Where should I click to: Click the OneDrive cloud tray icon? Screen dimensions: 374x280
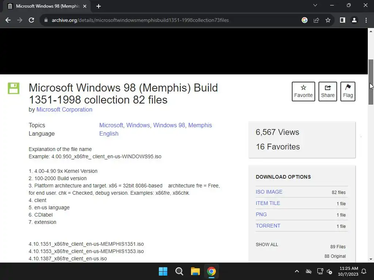[x=309, y=271]
